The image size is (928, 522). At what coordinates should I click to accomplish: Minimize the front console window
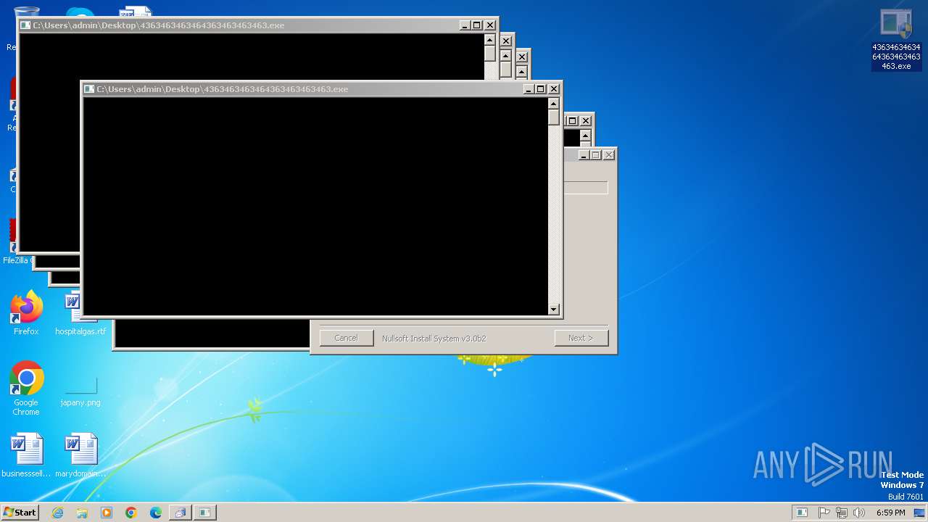point(529,89)
